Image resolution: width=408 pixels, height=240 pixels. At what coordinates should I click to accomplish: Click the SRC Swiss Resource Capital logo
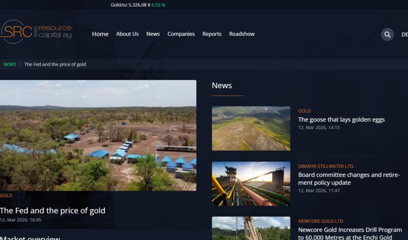coord(36,32)
